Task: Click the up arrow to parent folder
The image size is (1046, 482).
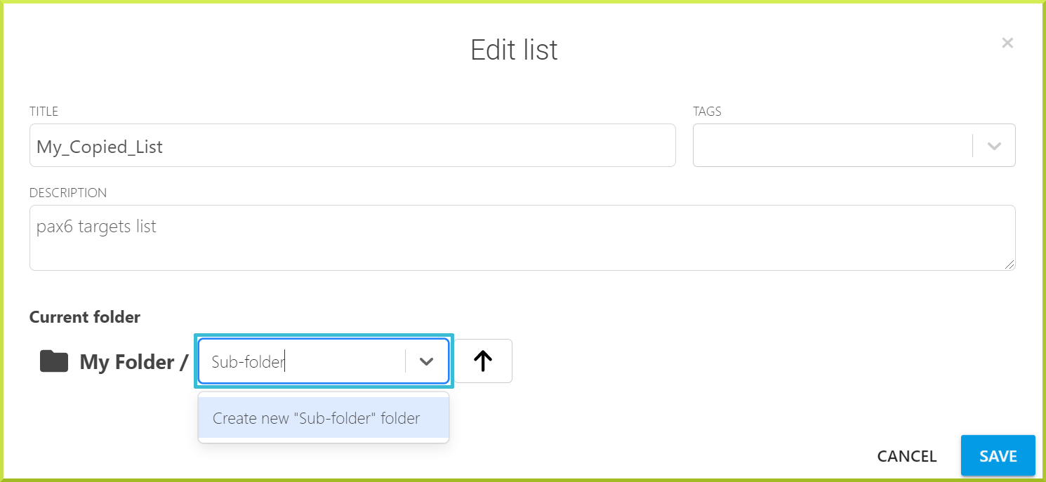Action: point(483,361)
